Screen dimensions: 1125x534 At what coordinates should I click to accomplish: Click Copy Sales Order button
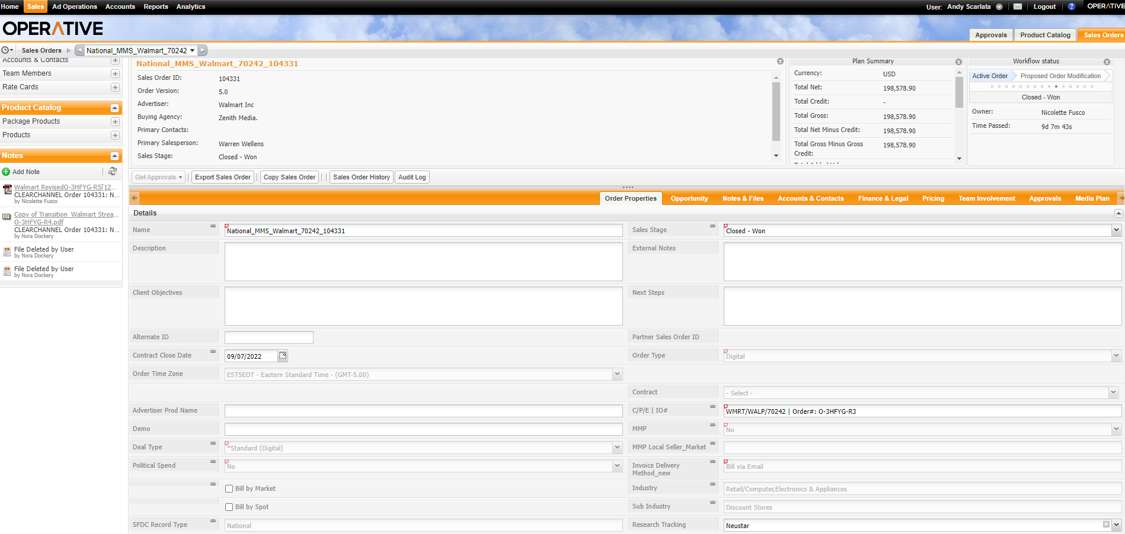coord(289,177)
